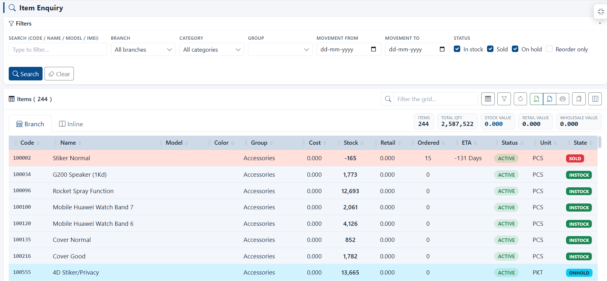Uncheck the In stock checkbox
Image resolution: width=607 pixels, height=281 pixels.
pos(457,49)
